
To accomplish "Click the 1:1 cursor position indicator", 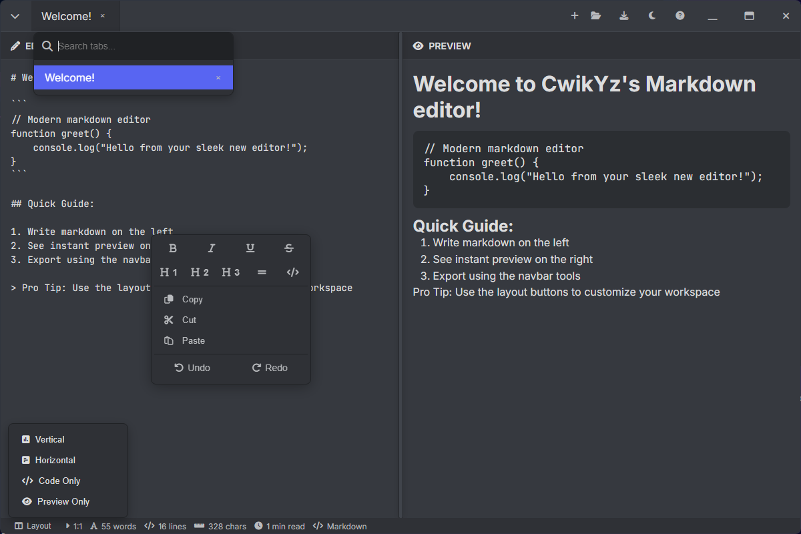I will 73,526.
